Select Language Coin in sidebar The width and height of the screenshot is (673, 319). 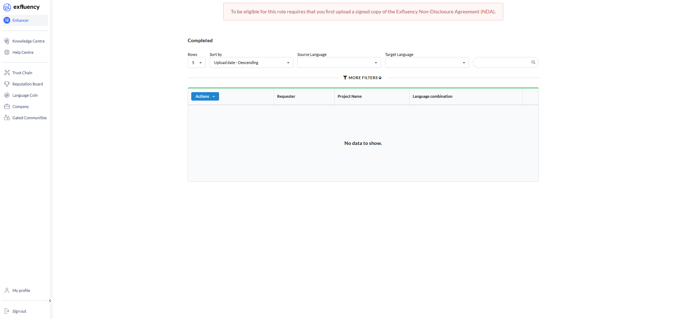click(x=25, y=95)
